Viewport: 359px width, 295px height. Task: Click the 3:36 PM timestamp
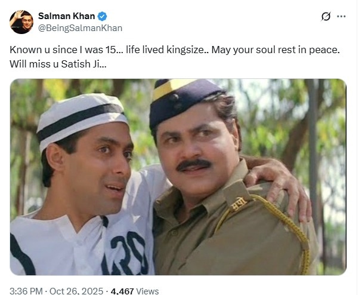coord(26,291)
